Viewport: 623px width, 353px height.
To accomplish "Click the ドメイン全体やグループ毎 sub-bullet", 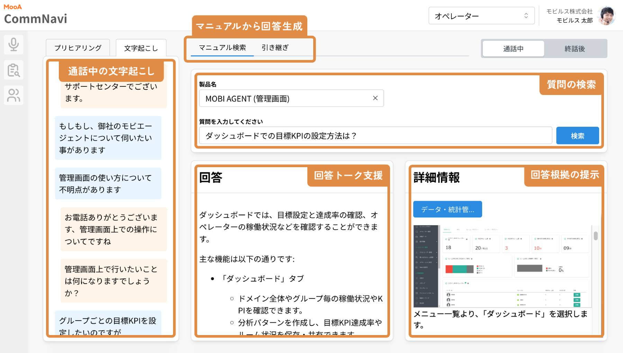I will (x=310, y=304).
